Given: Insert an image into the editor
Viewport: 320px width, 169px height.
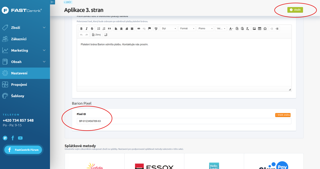Looking at the screenshot, I should tap(254, 29).
